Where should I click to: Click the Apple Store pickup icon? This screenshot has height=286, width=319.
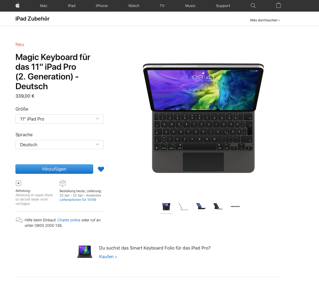point(18,183)
